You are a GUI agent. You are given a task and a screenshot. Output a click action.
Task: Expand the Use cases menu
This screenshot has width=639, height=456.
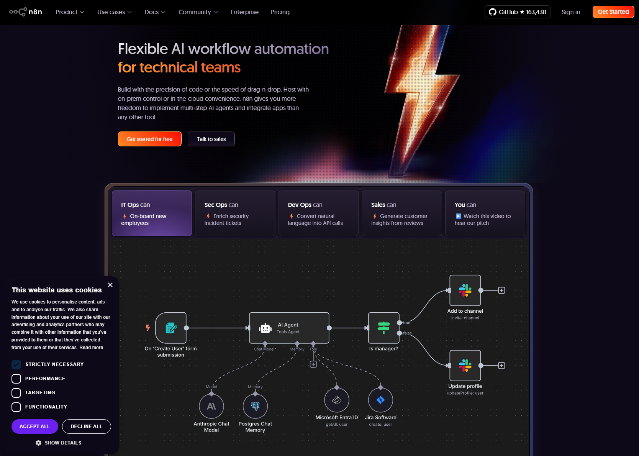click(x=115, y=12)
